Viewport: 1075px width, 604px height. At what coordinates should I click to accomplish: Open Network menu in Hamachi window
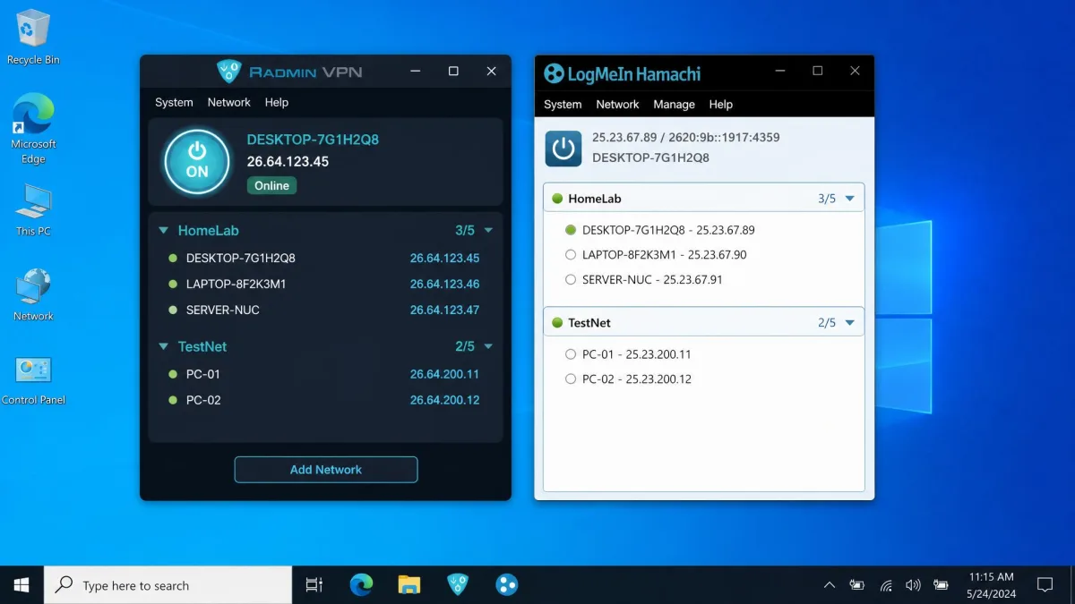(617, 104)
